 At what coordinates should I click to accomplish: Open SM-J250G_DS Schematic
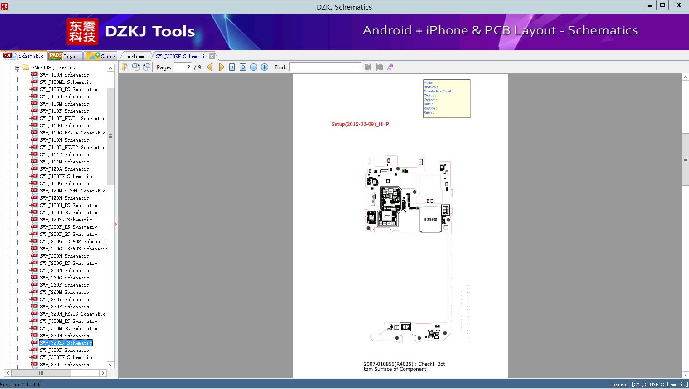click(x=68, y=263)
